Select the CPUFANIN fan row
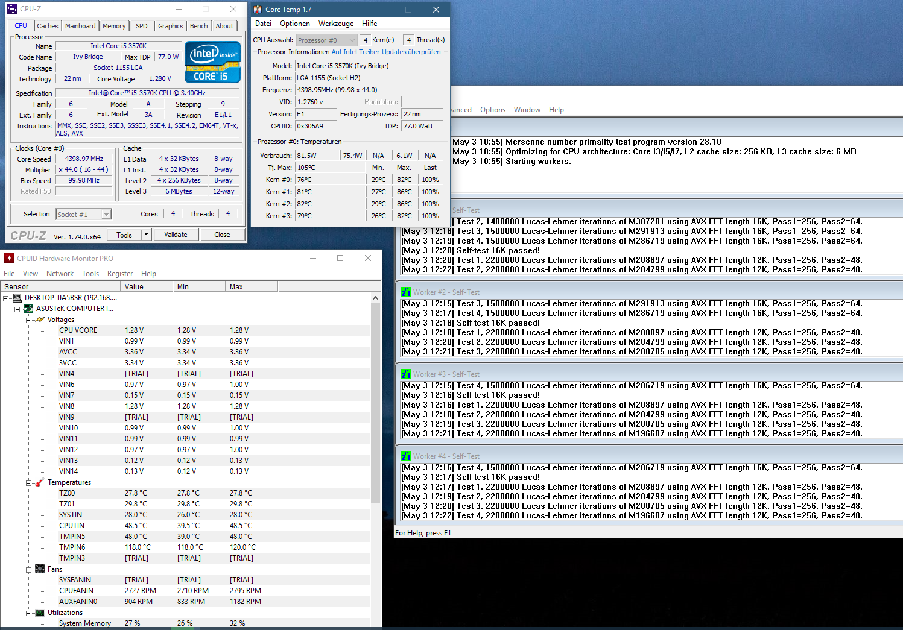The height and width of the screenshot is (630, 903). [185, 591]
